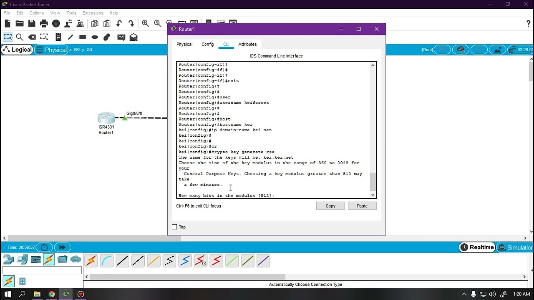Screen dimensions: 534x300
Task: Enable the Top checkbox in Router1 window
Action: point(174,227)
